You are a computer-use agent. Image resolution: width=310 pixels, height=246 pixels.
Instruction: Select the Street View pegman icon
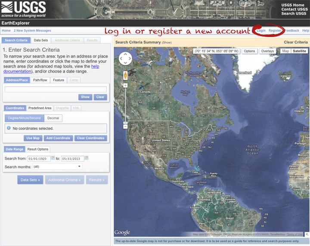(125, 76)
